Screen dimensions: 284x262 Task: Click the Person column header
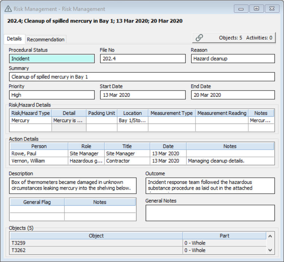(39, 146)
